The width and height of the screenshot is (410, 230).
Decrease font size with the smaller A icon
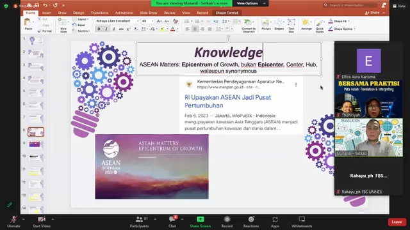tap(167, 21)
